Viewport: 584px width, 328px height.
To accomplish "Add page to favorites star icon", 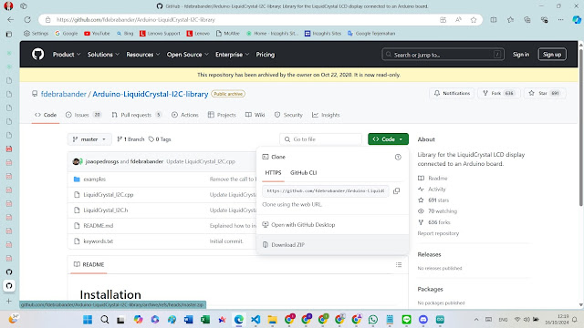I will pos(474,20).
